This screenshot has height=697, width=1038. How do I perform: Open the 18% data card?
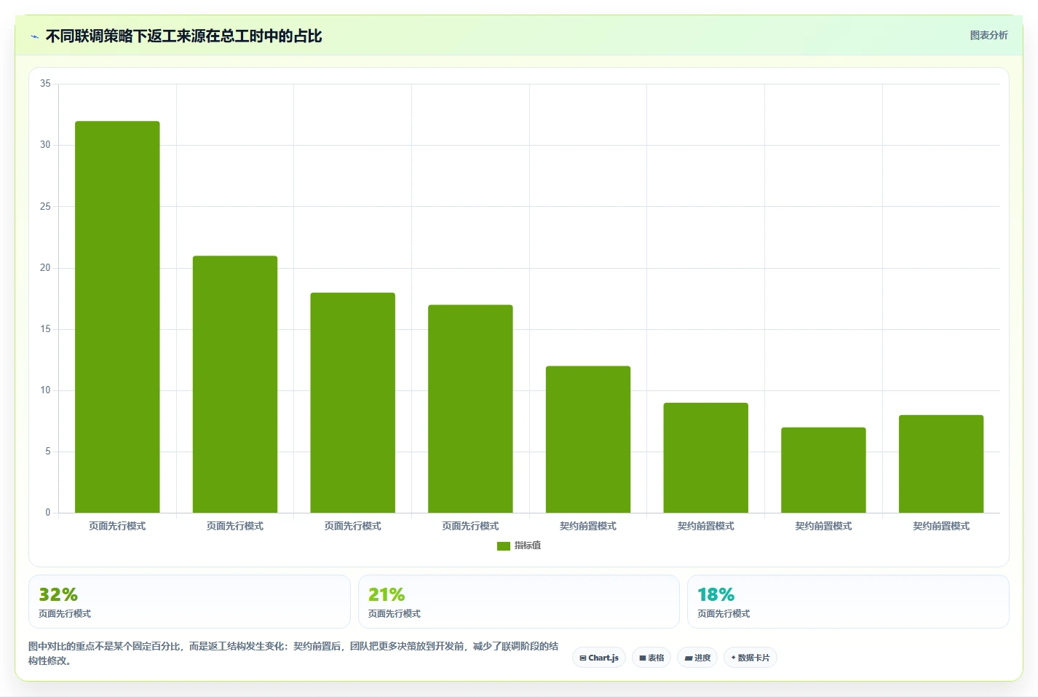(x=848, y=602)
